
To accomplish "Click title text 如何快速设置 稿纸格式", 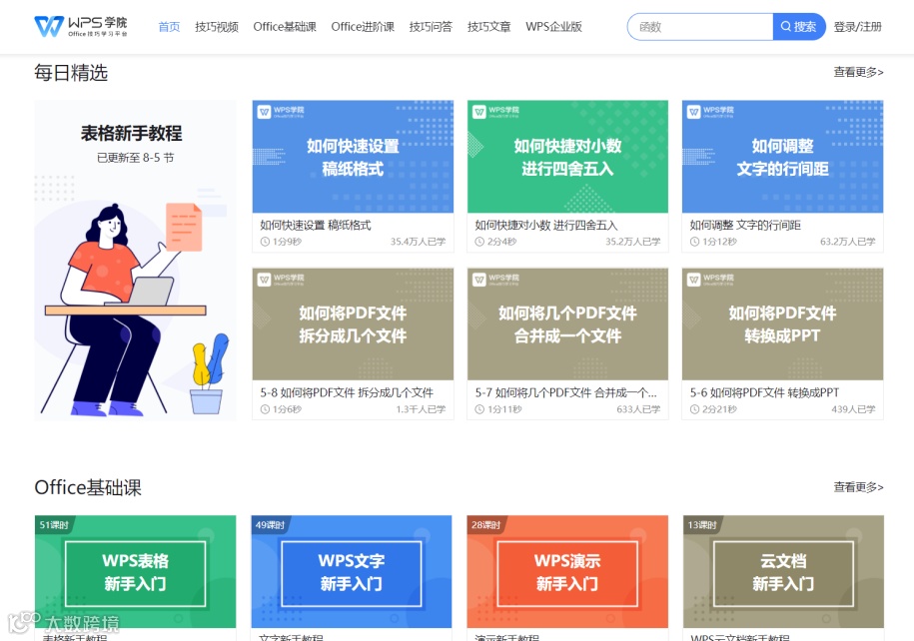I will [x=316, y=226].
